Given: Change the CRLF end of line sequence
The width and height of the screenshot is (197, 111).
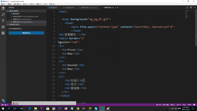Looking at the screenshot, I should 184,105.
